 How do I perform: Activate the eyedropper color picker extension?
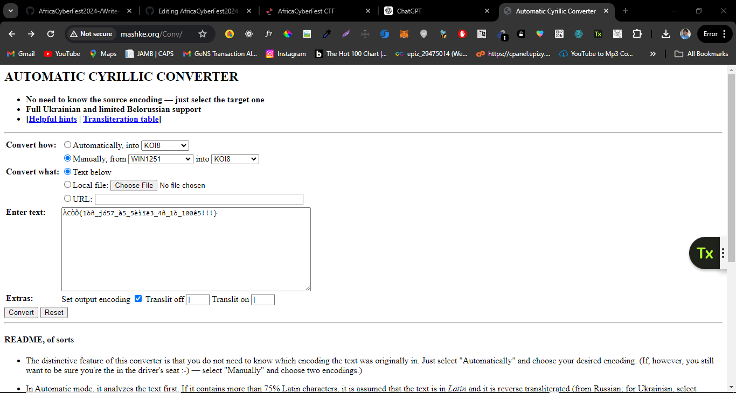pyautogui.click(x=327, y=34)
